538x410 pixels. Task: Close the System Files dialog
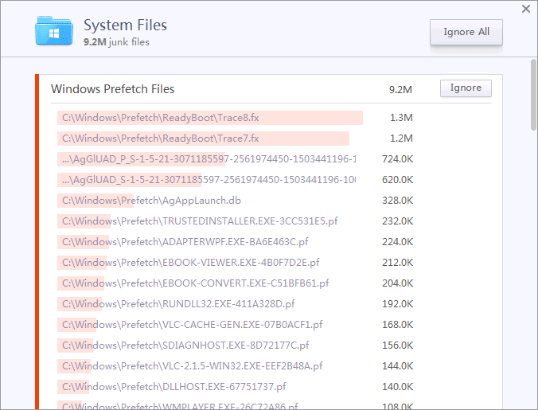pos(525,9)
